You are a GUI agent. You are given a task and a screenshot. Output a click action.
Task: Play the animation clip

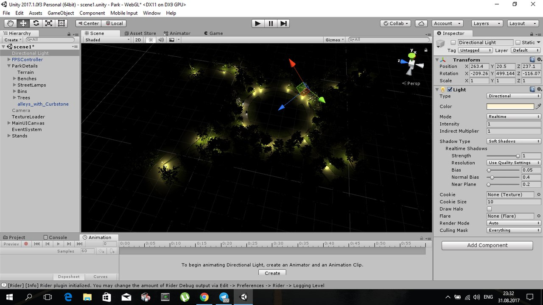58,244
